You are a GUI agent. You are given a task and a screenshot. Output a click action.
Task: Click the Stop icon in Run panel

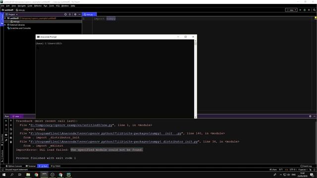pyautogui.click(x=6, y=125)
